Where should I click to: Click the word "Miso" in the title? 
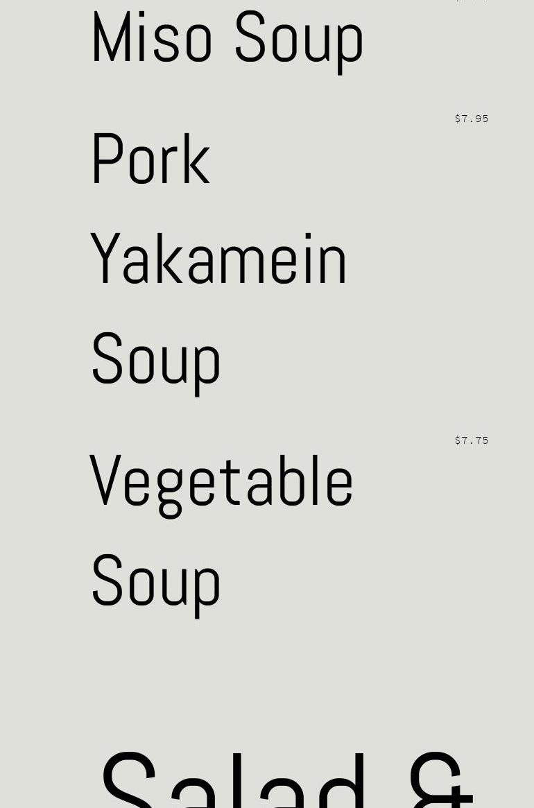pyautogui.click(x=151, y=39)
